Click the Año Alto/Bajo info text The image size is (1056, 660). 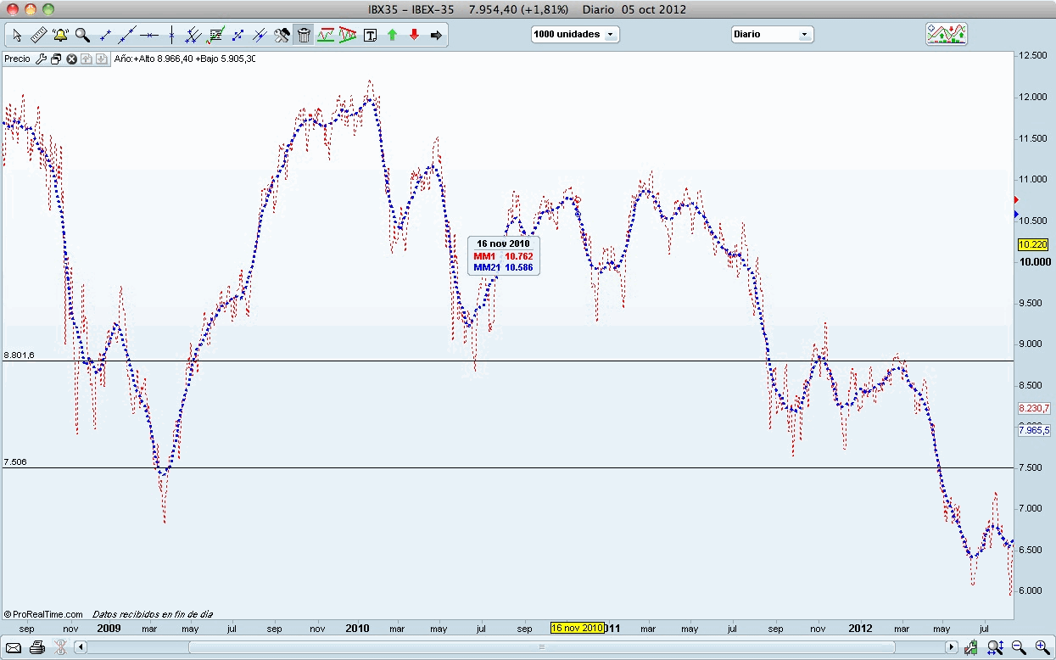click(x=184, y=59)
